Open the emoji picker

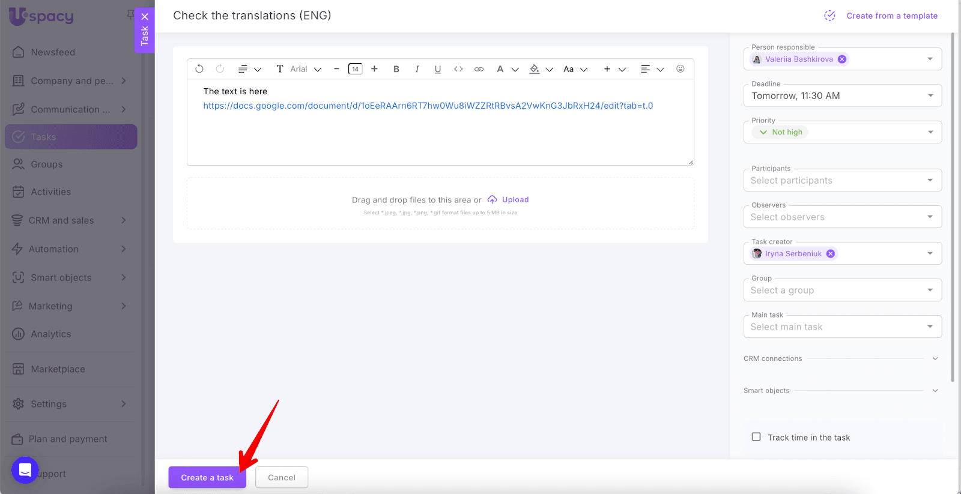click(x=681, y=69)
